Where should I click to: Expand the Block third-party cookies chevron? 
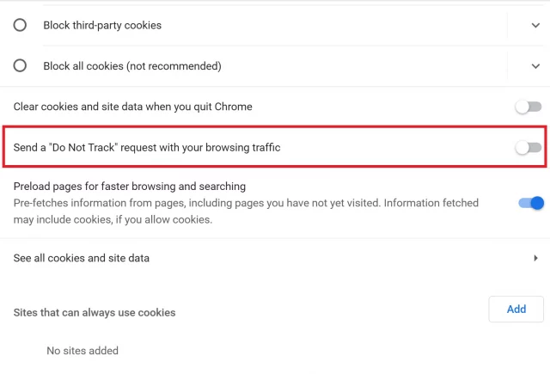coord(535,25)
